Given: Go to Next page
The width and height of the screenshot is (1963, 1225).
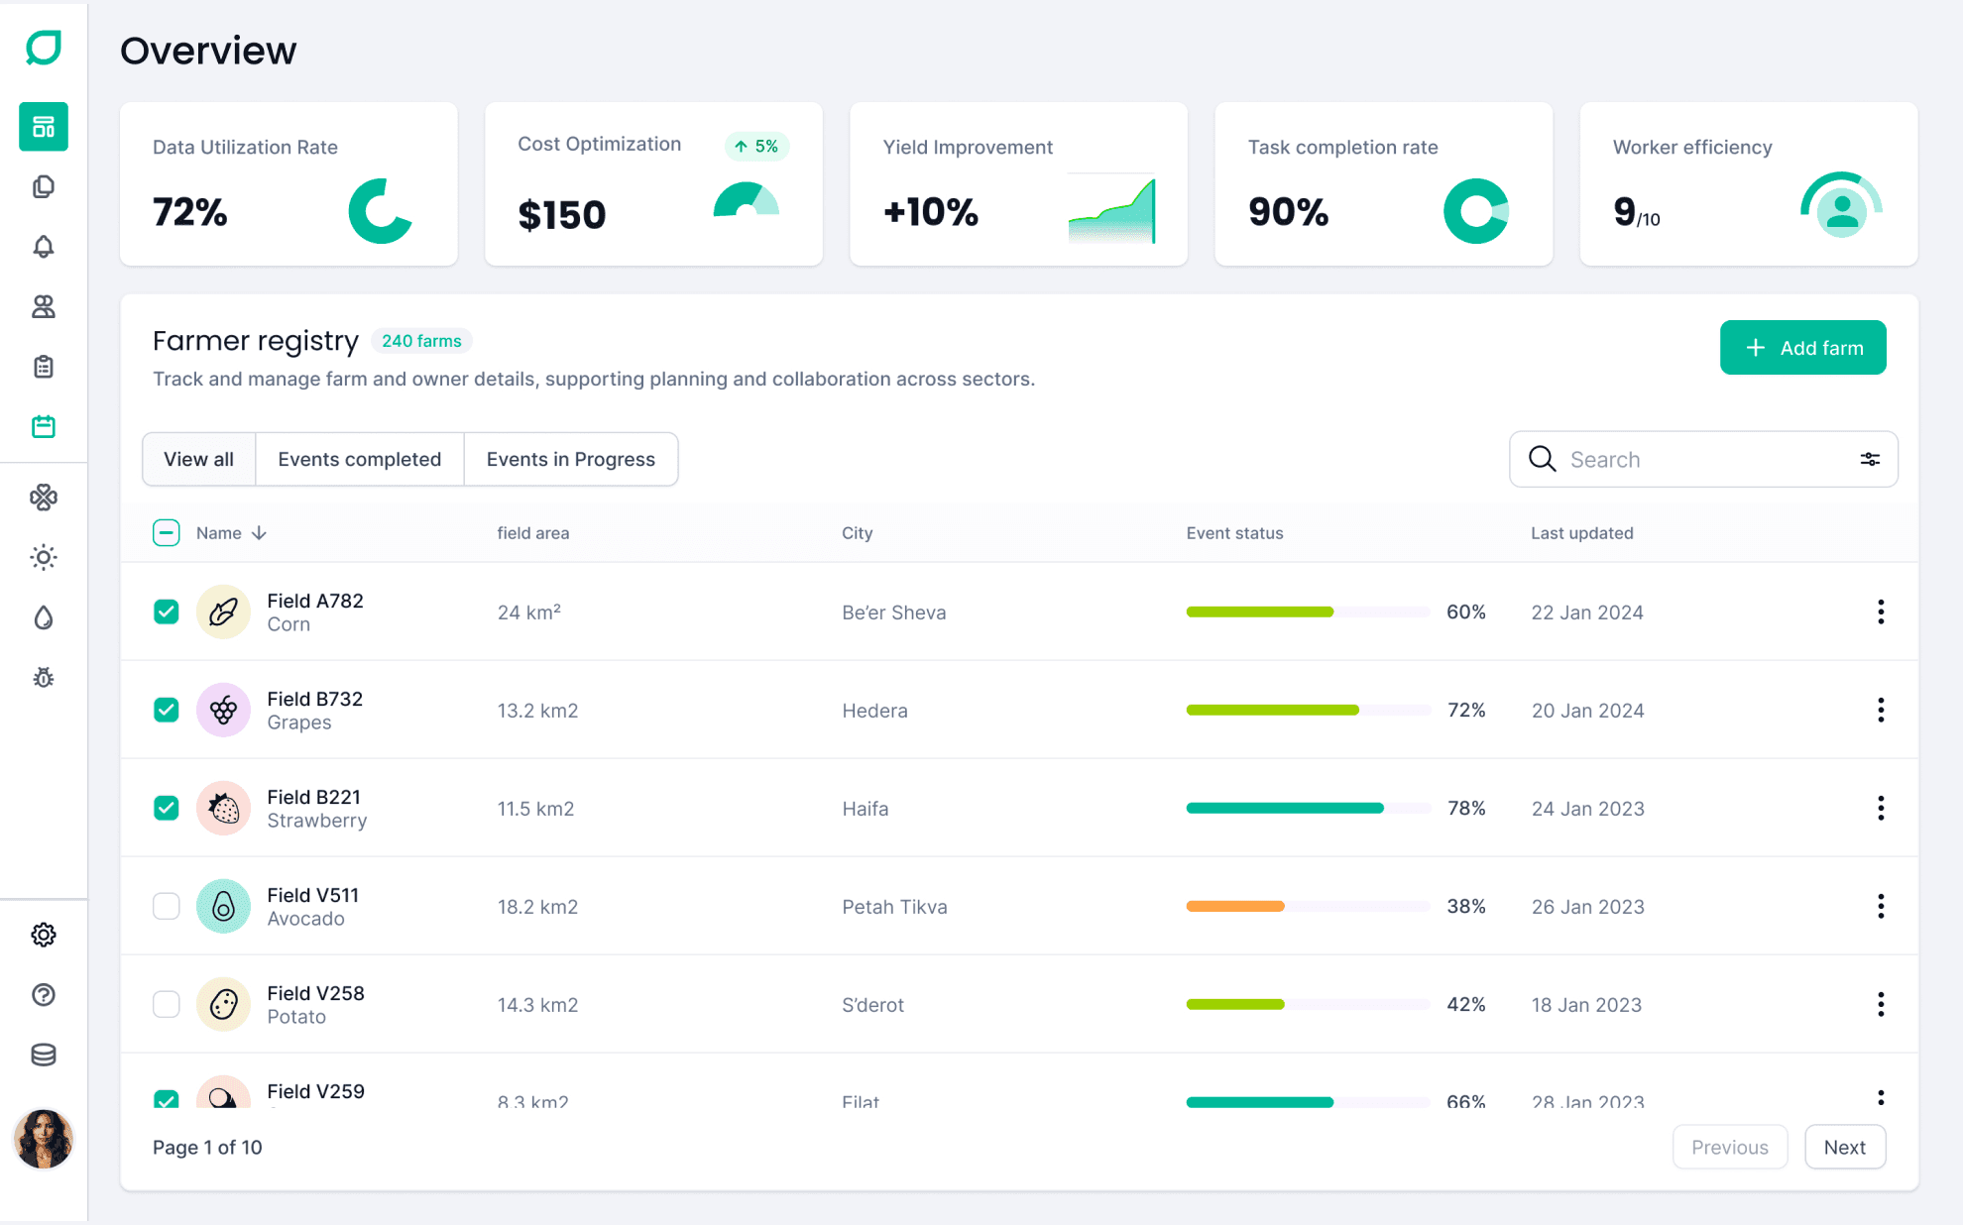Looking at the screenshot, I should click(x=1844, y=1147).
